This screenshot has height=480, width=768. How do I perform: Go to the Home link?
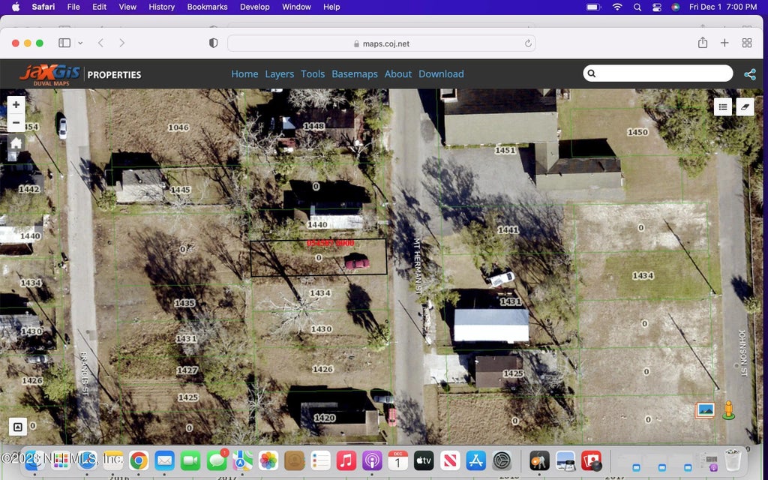[244, 74]
